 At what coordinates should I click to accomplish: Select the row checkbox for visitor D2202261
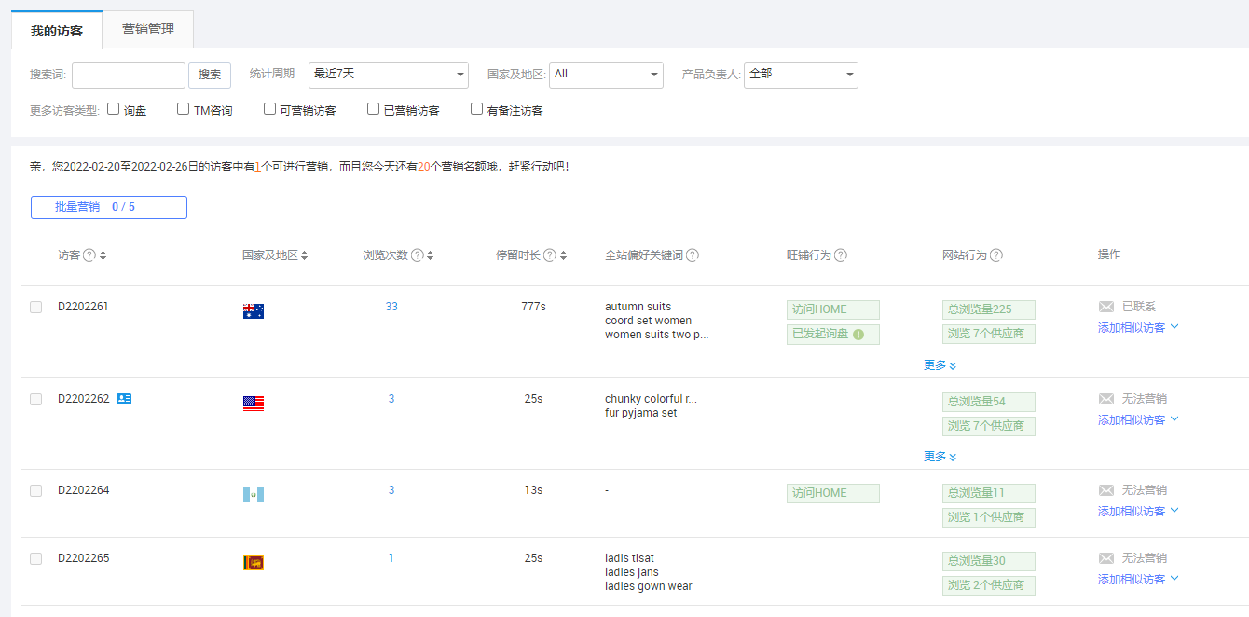tap(35, 305)
